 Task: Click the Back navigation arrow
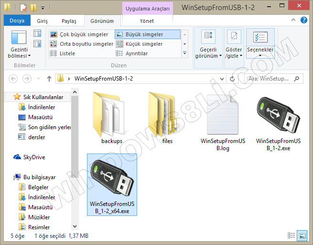point(13,79)
